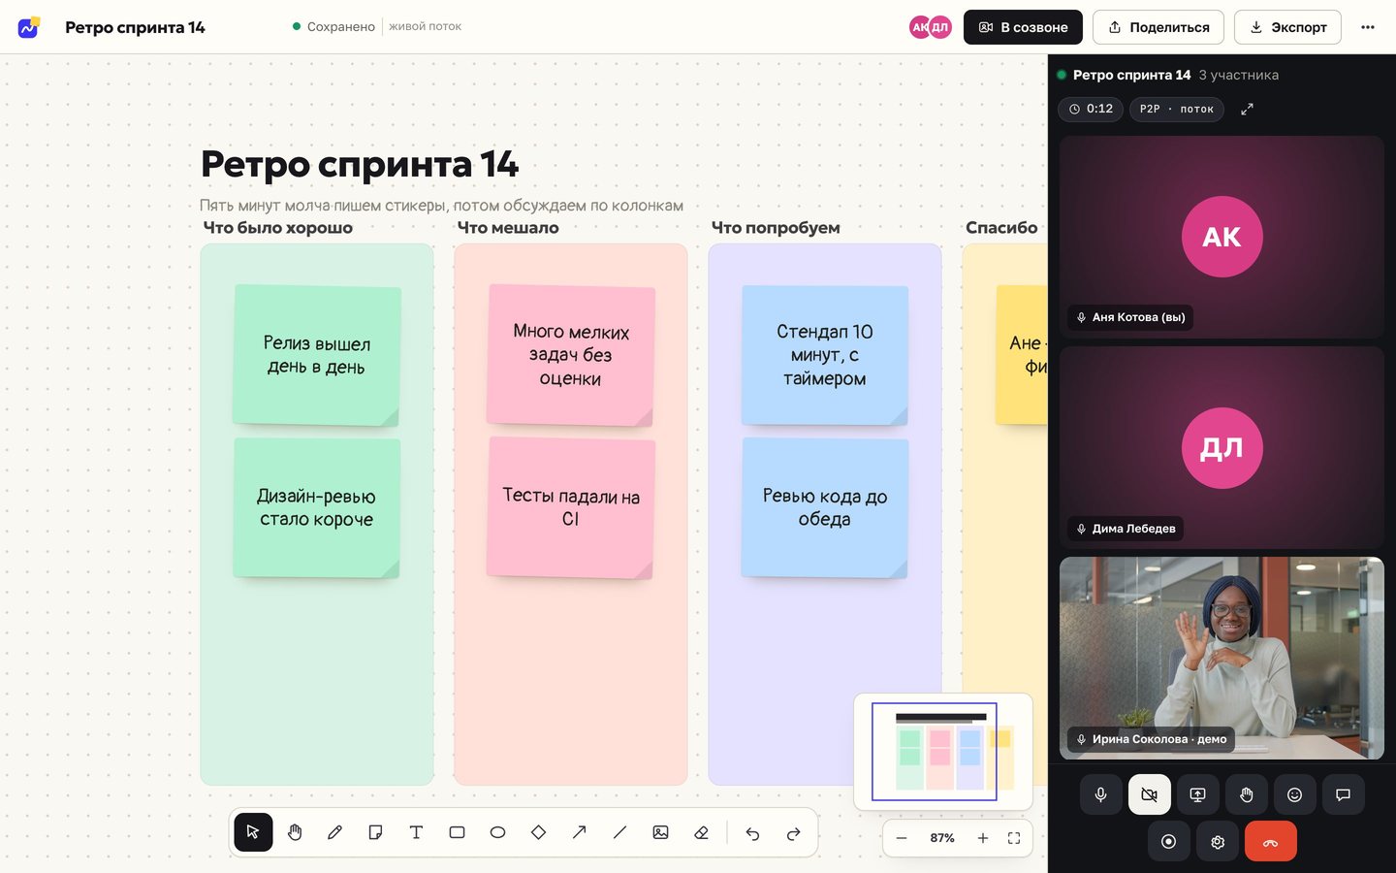Image resolution: width=1396 pixels, height=873 pixels.
Task: Select the eraser tool
Action: click(x=702, y=832)
